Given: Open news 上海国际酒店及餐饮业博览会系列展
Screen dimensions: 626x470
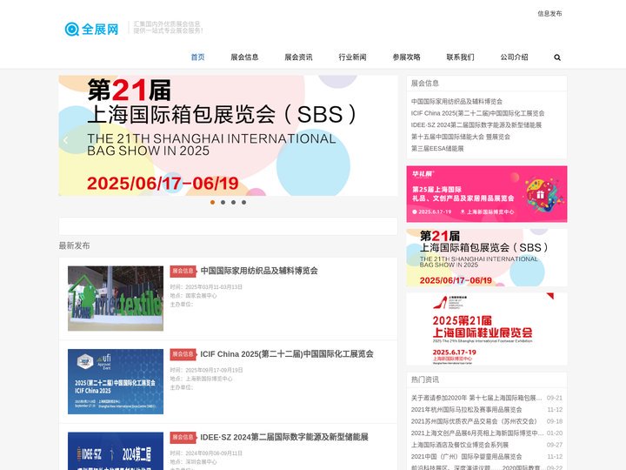Looking at the screenshot, I should (460, 445).
